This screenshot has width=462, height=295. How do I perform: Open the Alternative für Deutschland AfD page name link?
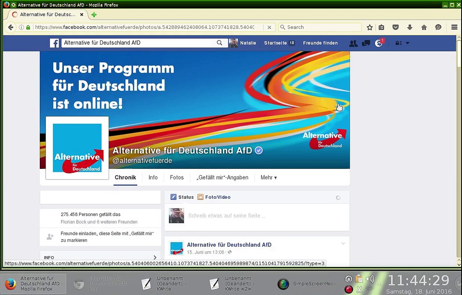tap(182, 150)
